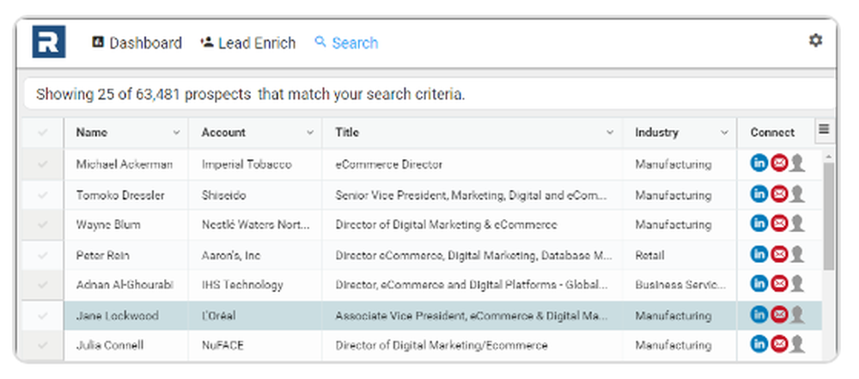This screenshot has height=379, width=859.
Task: Go to the Dashboard tab
Action: click(137, 43)
